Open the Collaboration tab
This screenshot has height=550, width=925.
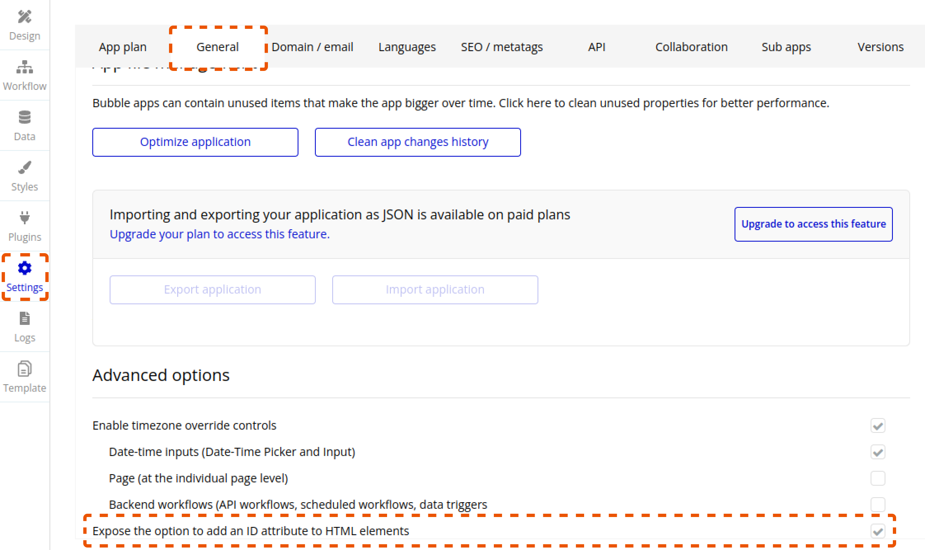click(691, 47)
